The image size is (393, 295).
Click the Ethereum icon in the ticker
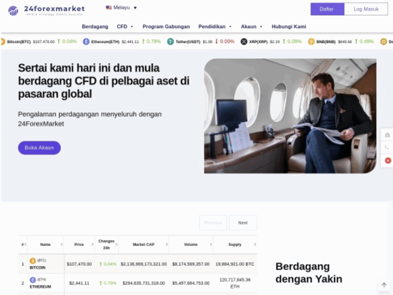coord(86,41)
